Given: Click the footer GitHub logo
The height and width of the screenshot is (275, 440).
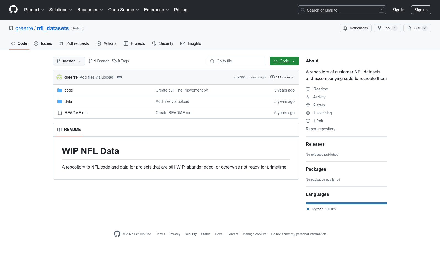Looking at the screenshot, I should (x=117, y=234).
